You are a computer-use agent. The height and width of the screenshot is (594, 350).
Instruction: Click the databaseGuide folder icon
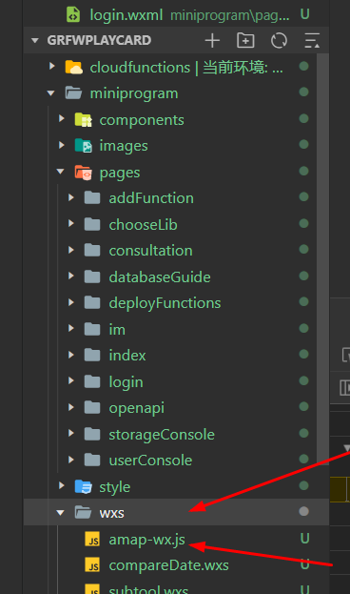[x=92, y=277]
